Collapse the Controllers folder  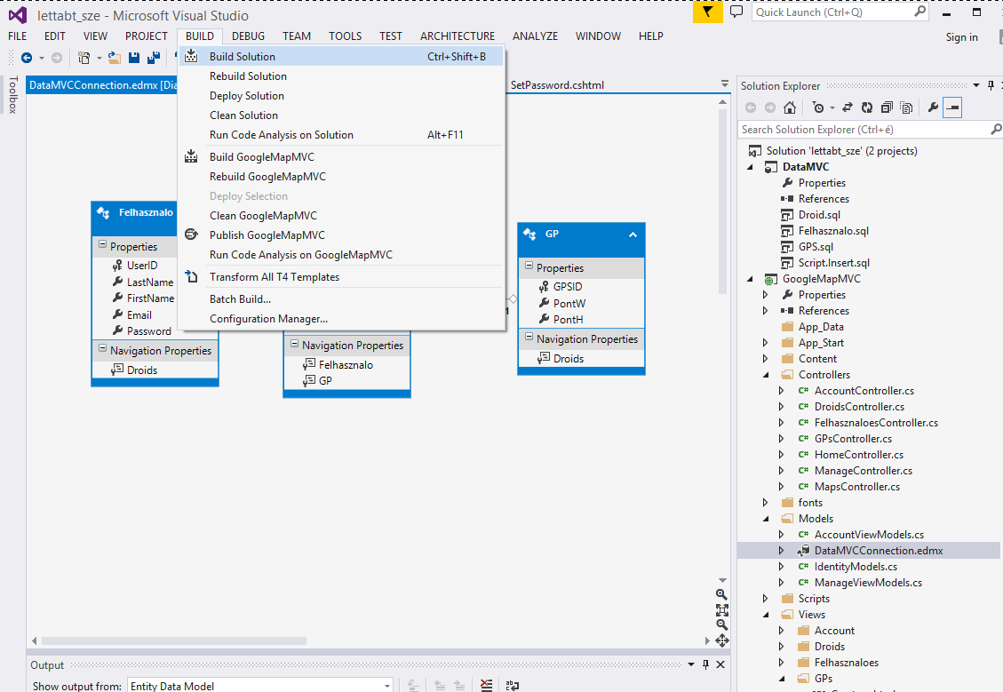pyautogui.click(x=766, y=375)
